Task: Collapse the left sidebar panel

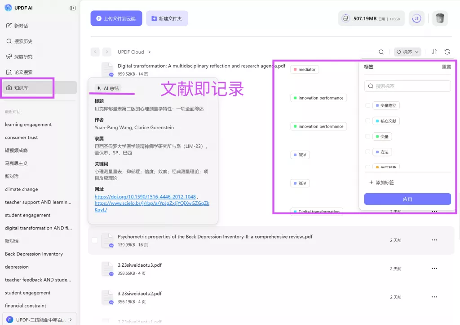Action: point(72,8)
